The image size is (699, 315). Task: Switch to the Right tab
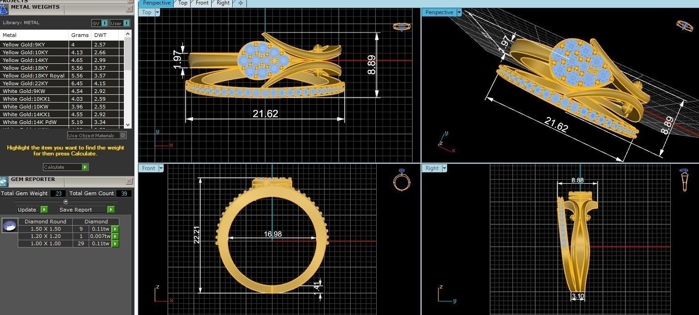223,3
